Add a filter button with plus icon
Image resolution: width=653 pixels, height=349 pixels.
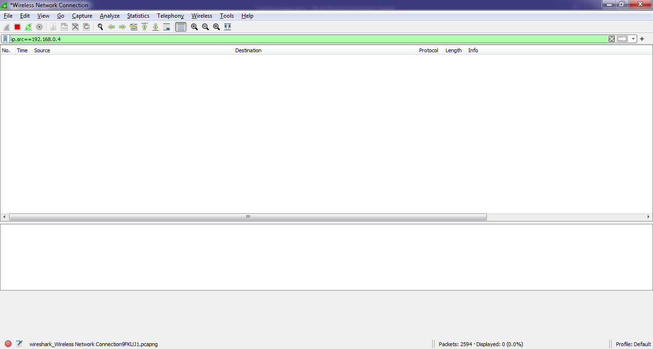point(642,39)
